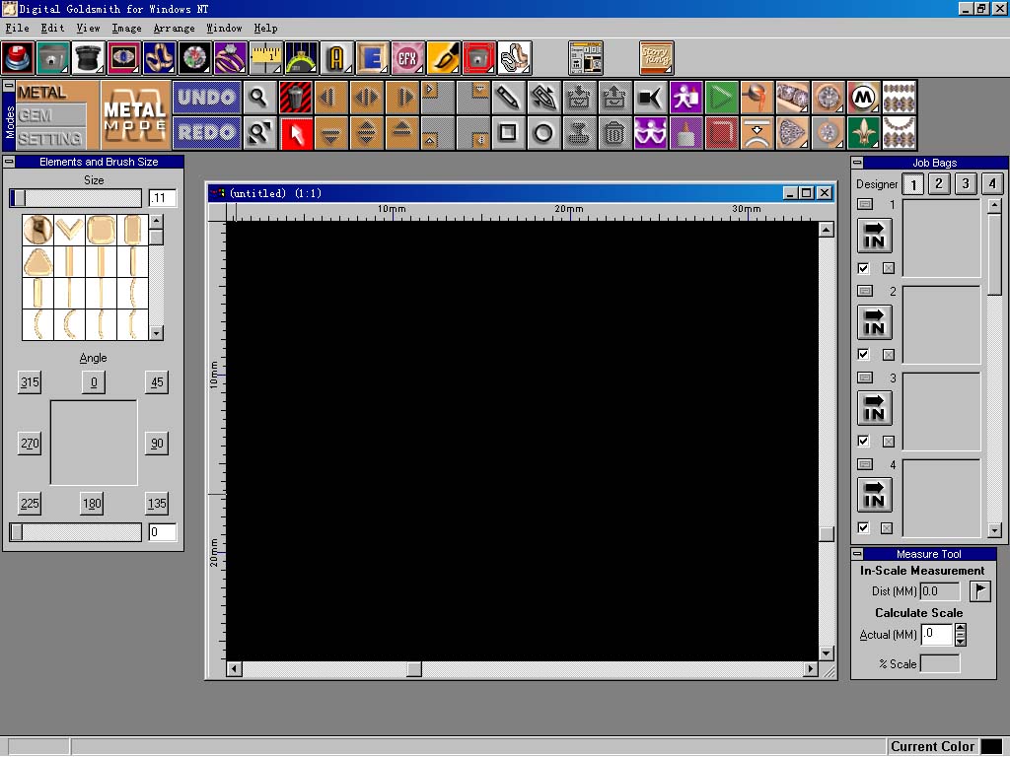Collapse the Elements and Brush Size panel
The height and width of the screenshot is (757, 1010).
pyautogui.click(x=9, y=162)
